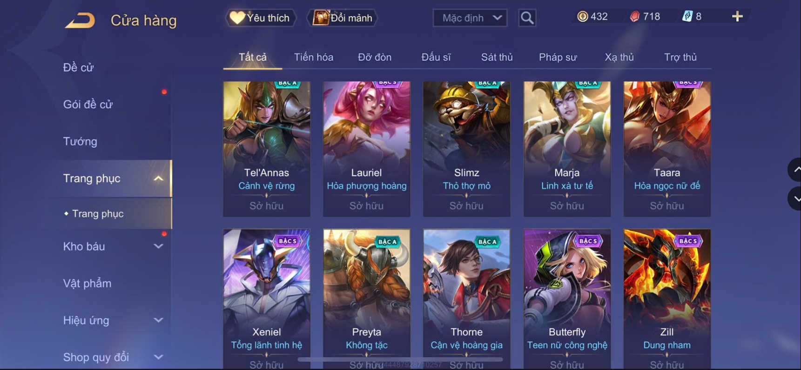Tap the red ruby currency icon

pyautogui.click(x=635, y=17)
